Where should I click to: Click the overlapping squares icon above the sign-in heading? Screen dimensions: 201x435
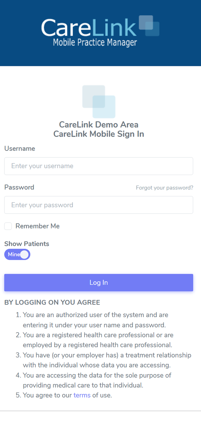(99, 101)
